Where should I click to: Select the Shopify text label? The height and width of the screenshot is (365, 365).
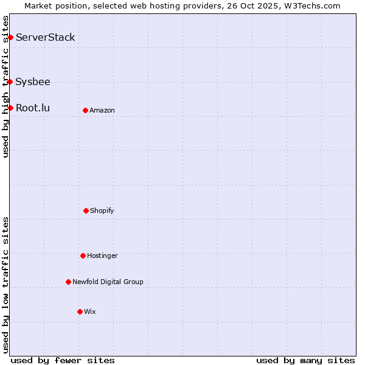click(102, 210)
